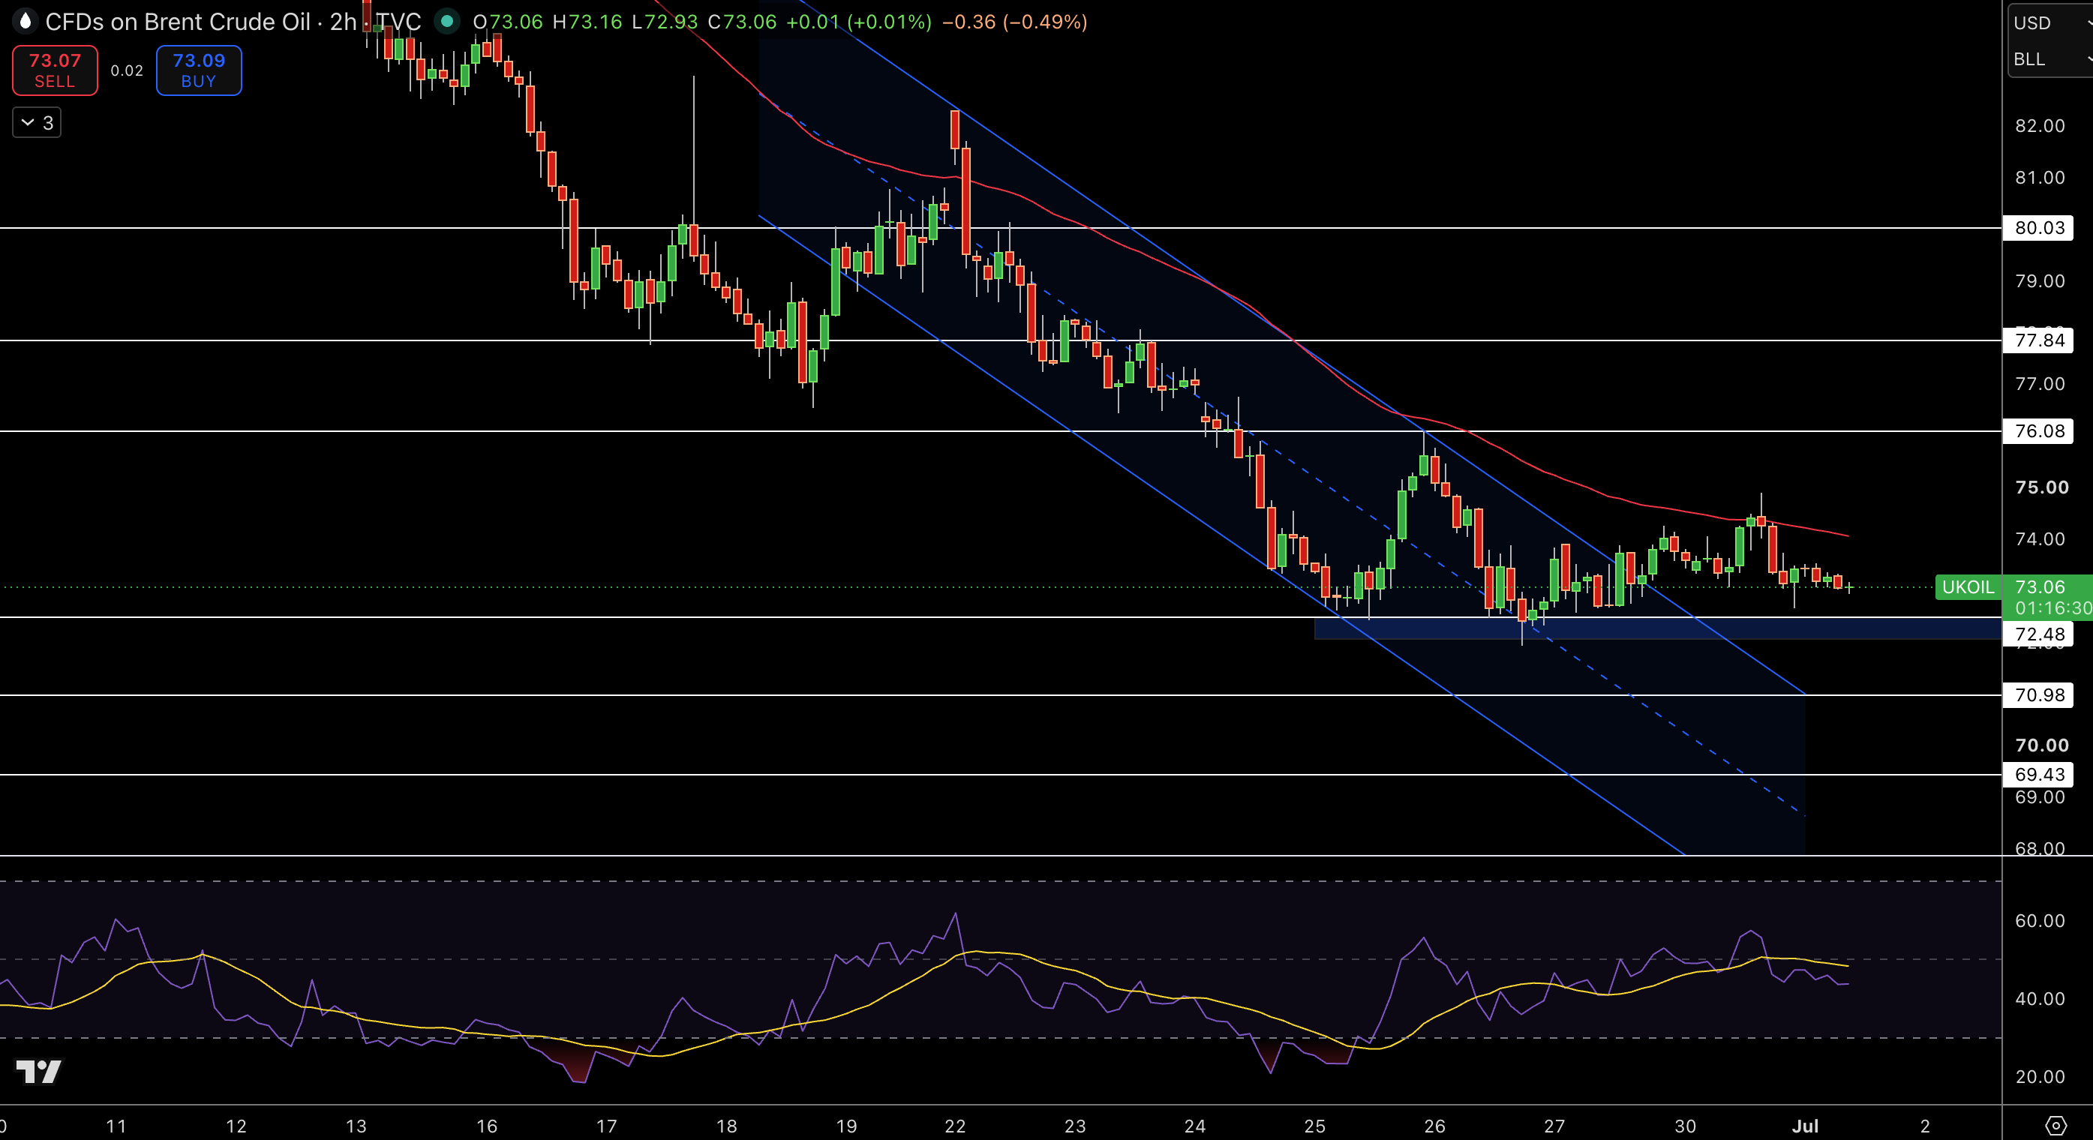This screenshot has width=2093, height=1140.
Task: Select the 76.08 horizontal line price label
Action: [2040, 431]
